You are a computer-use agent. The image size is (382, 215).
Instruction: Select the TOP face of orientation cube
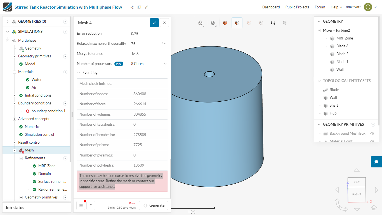357,182
